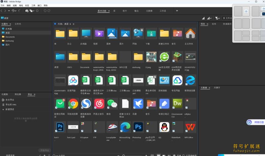
Task: Select the 下载 folder thumbnail
Action: tap(151, 34)
